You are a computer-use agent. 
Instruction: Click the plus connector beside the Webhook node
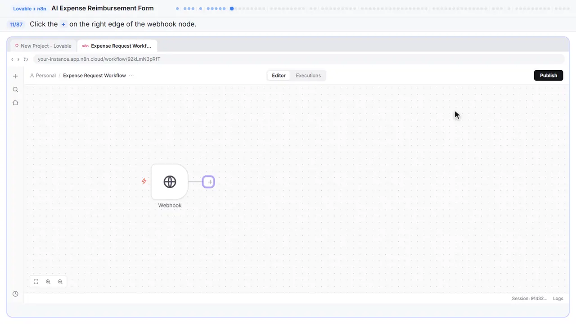pyautogui.click(x=208, y=182)
